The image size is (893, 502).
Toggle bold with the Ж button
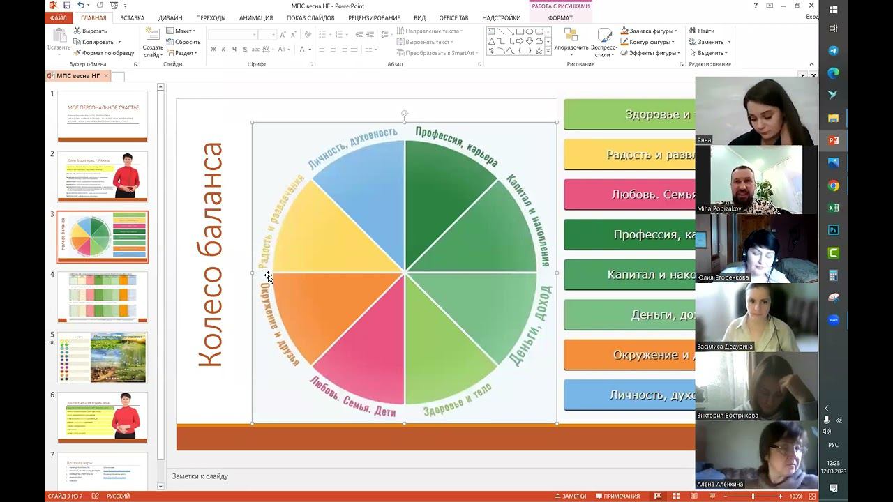213,50
